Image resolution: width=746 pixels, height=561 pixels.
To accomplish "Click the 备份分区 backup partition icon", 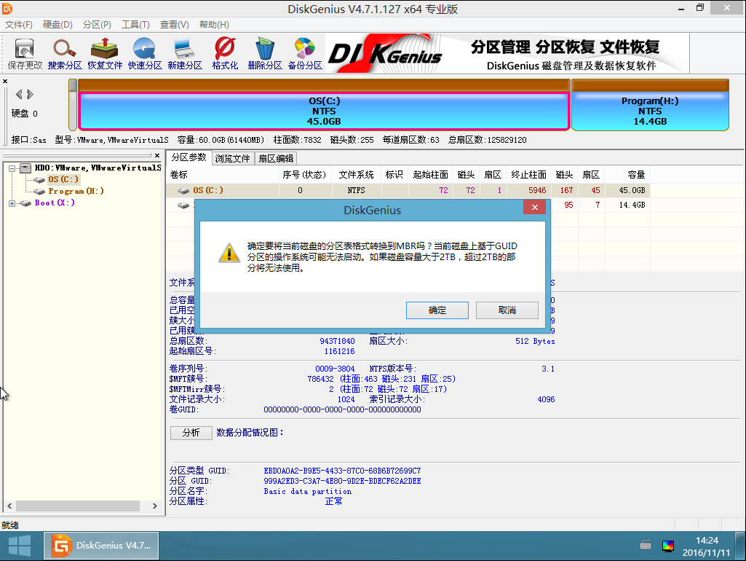I will (x=305, y=54).
